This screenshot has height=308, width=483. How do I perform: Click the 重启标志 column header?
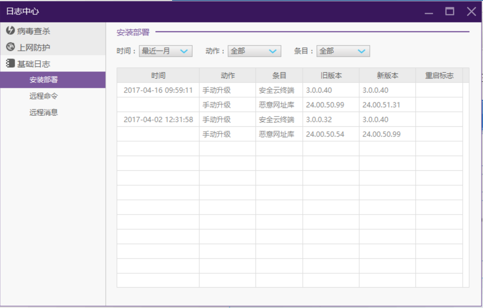point(439,76)
